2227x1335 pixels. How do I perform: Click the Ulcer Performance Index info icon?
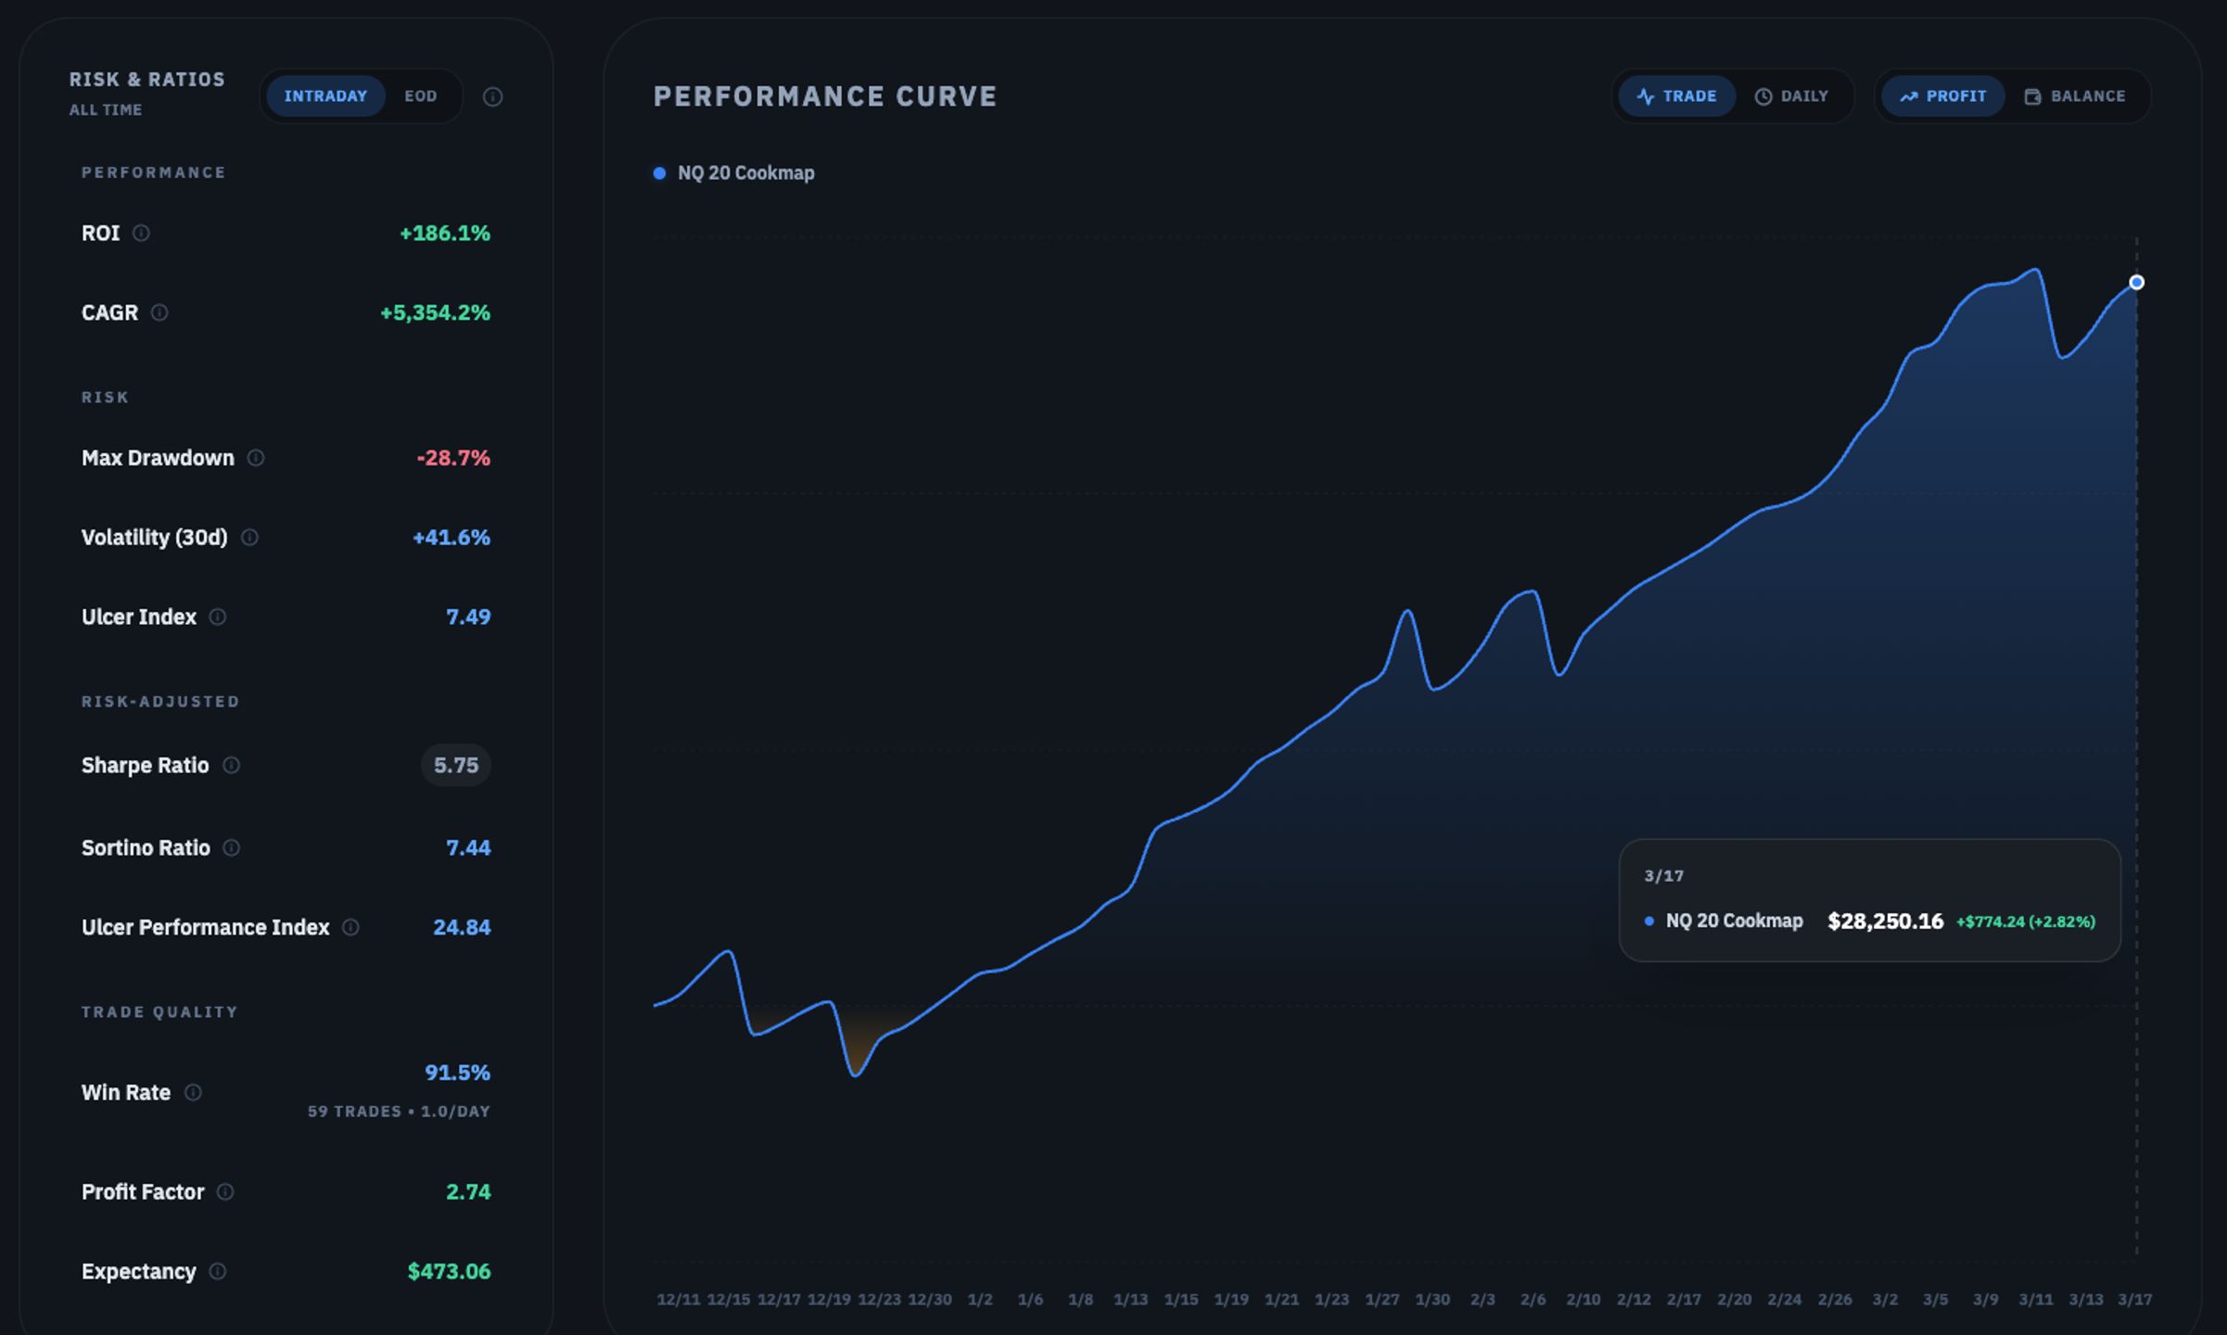click(x=350, y=928)
